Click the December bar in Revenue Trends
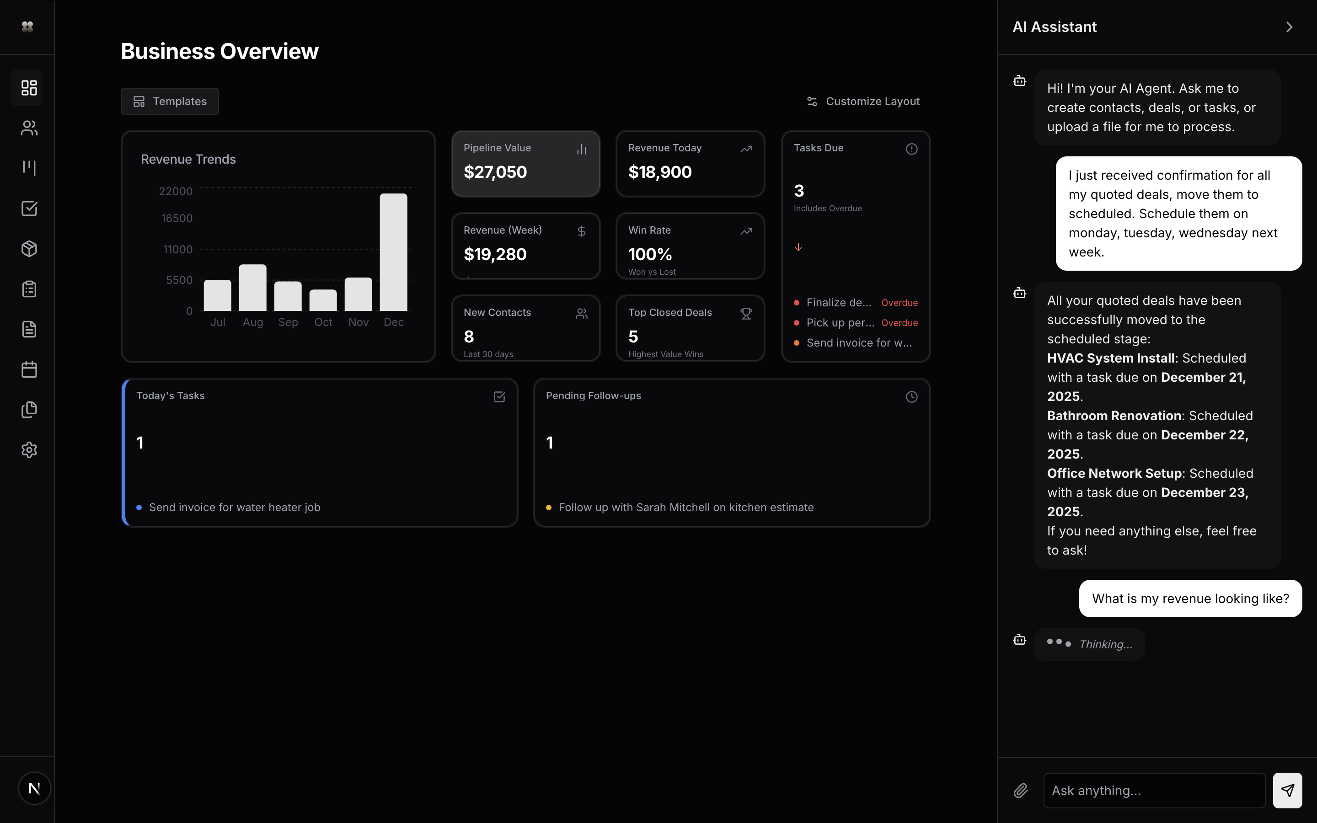 pyautogui.click(x=393, y=252)
